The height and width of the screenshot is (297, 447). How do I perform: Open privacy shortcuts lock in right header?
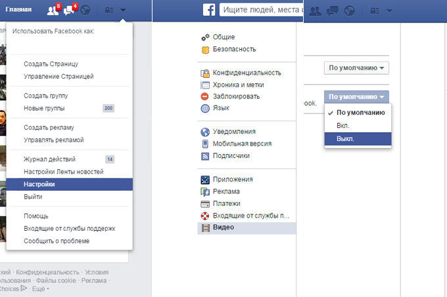tap(375, 11)
